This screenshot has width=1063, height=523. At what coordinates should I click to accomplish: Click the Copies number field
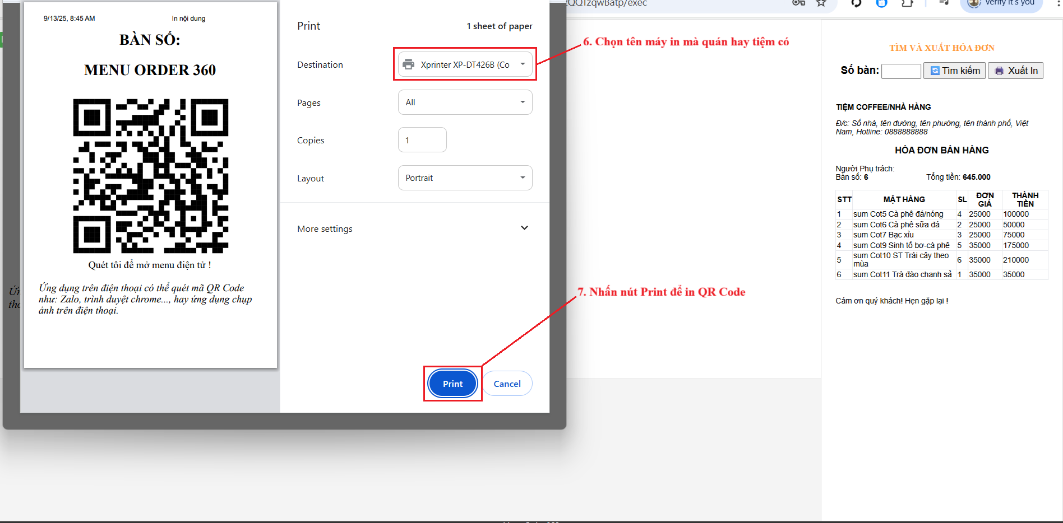point(422,140)
